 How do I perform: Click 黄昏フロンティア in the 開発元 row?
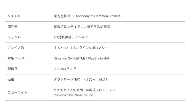click(67, 27)
